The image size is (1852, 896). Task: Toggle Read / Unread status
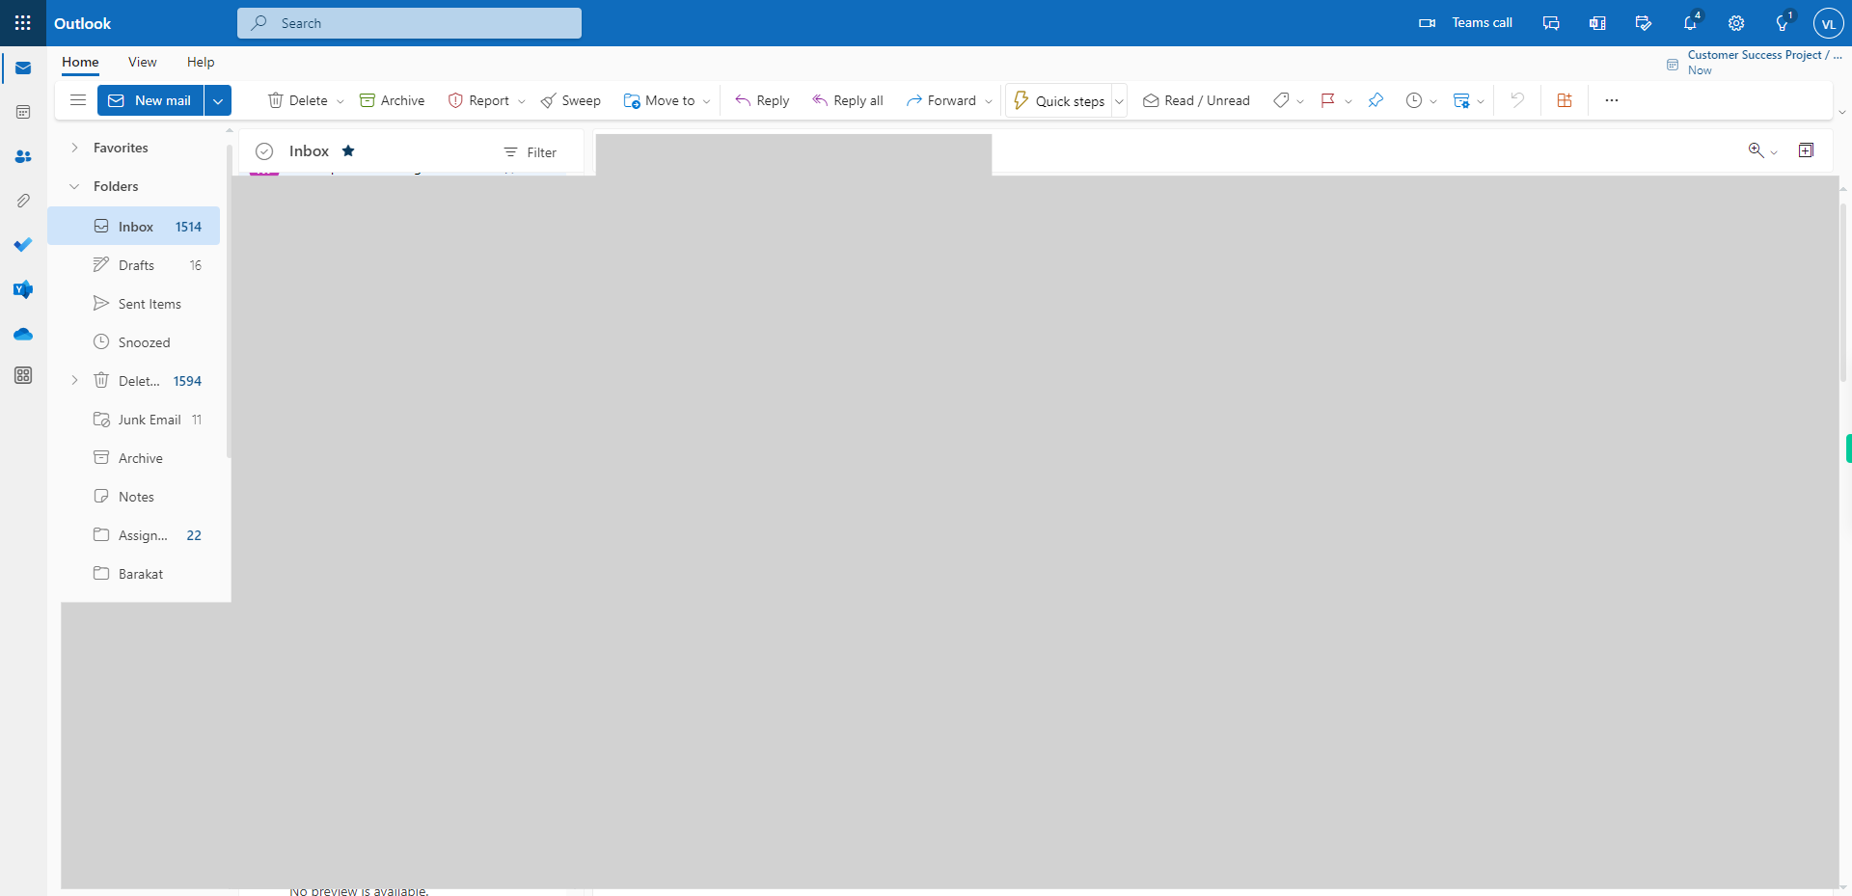coord(1196,100)
